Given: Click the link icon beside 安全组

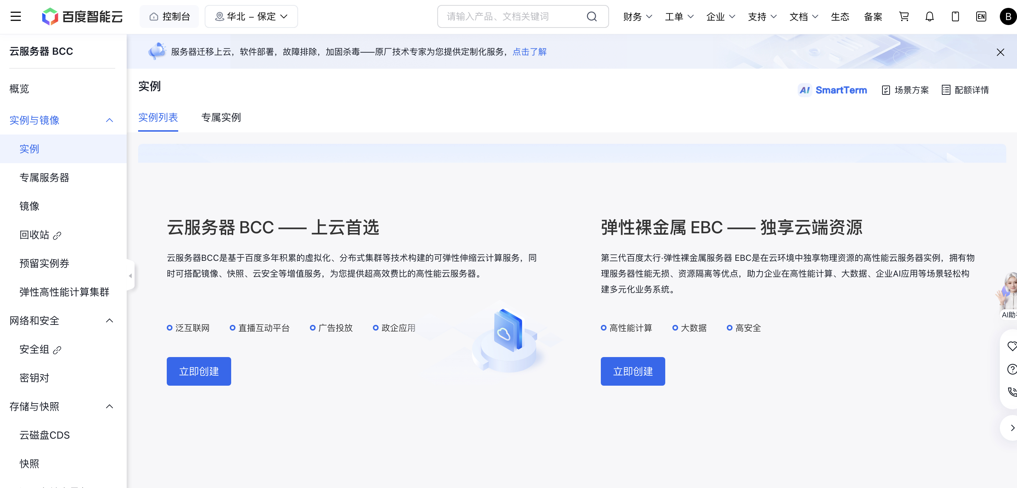Looking at the screenshot, I should click(57, 350).
